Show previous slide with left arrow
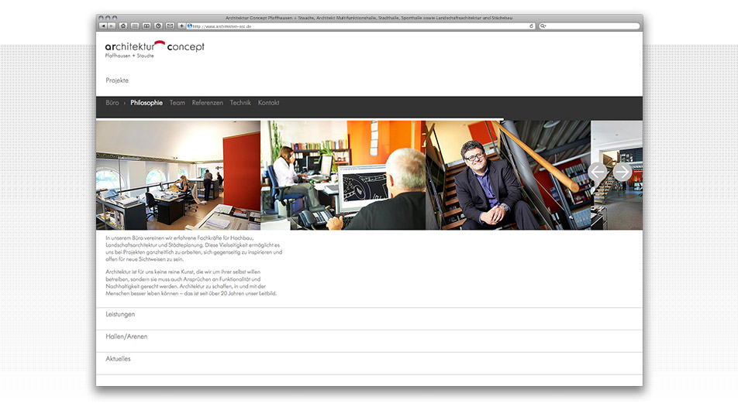Viewport: 738px width, 410px height. tap(598, 172)
